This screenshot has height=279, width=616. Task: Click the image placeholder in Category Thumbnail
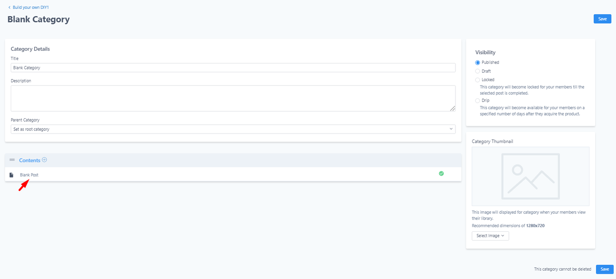click(531, 176)
